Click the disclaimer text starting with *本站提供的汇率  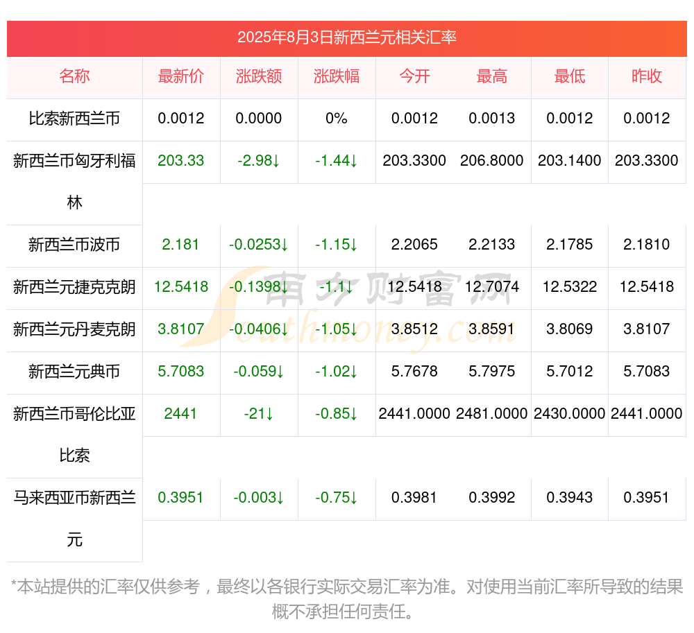(x=346, y=600)
